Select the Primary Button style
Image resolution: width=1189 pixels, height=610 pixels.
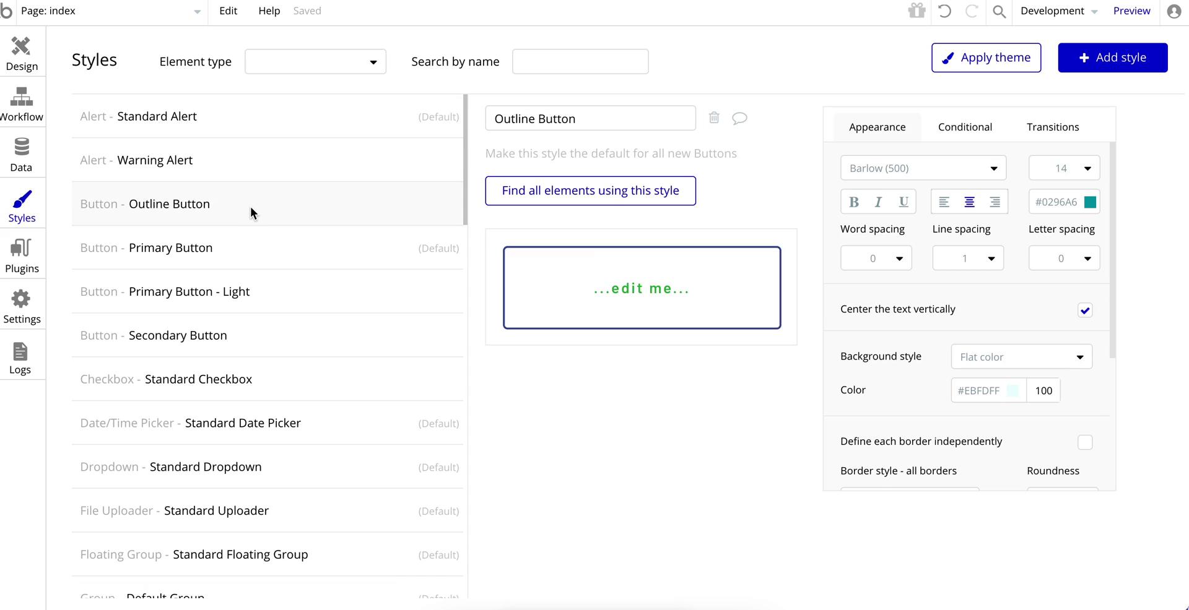[x=268, y=248]
